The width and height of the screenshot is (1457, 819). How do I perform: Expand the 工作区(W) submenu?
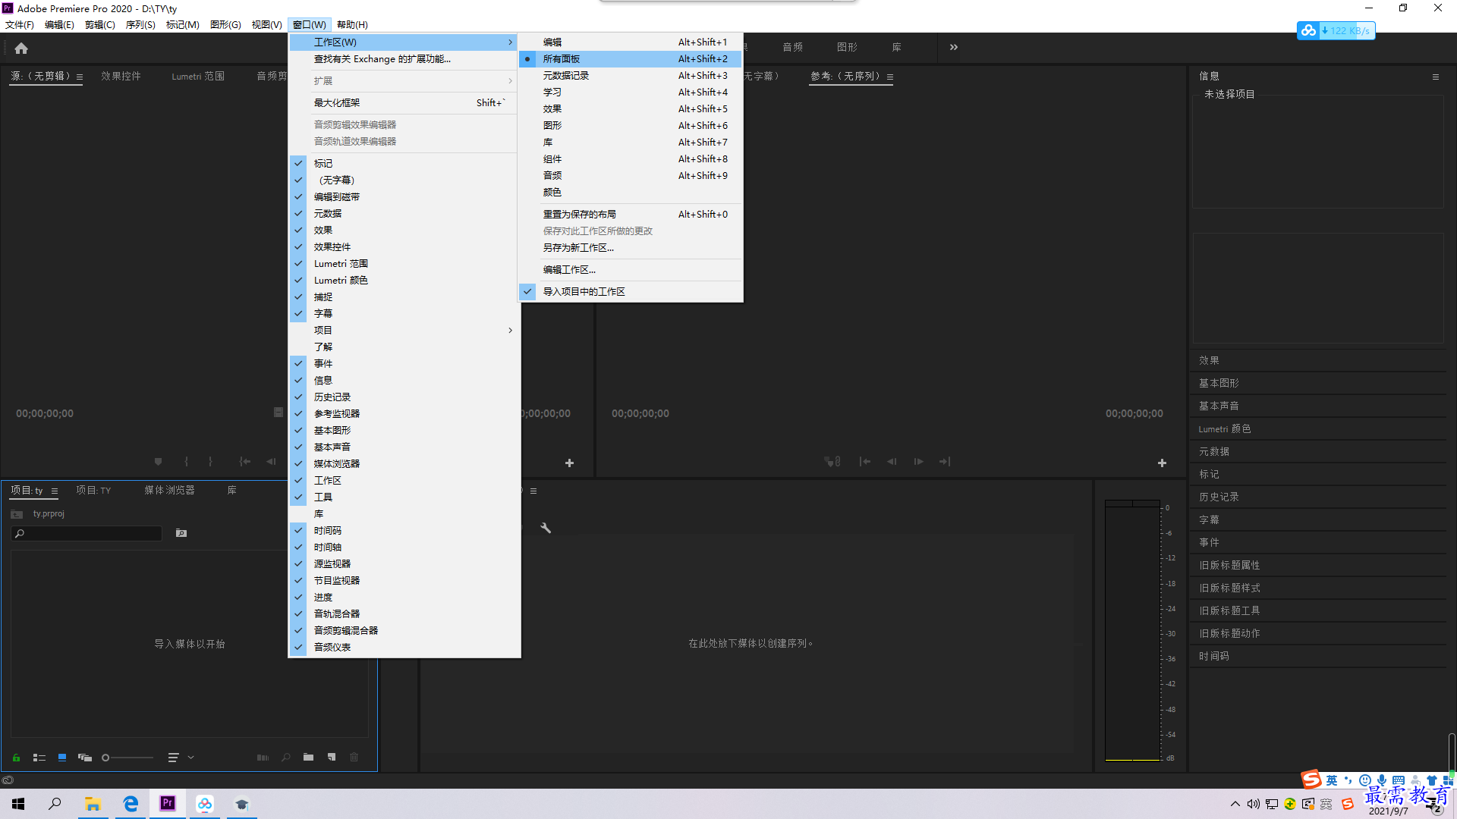click(404, 42)
